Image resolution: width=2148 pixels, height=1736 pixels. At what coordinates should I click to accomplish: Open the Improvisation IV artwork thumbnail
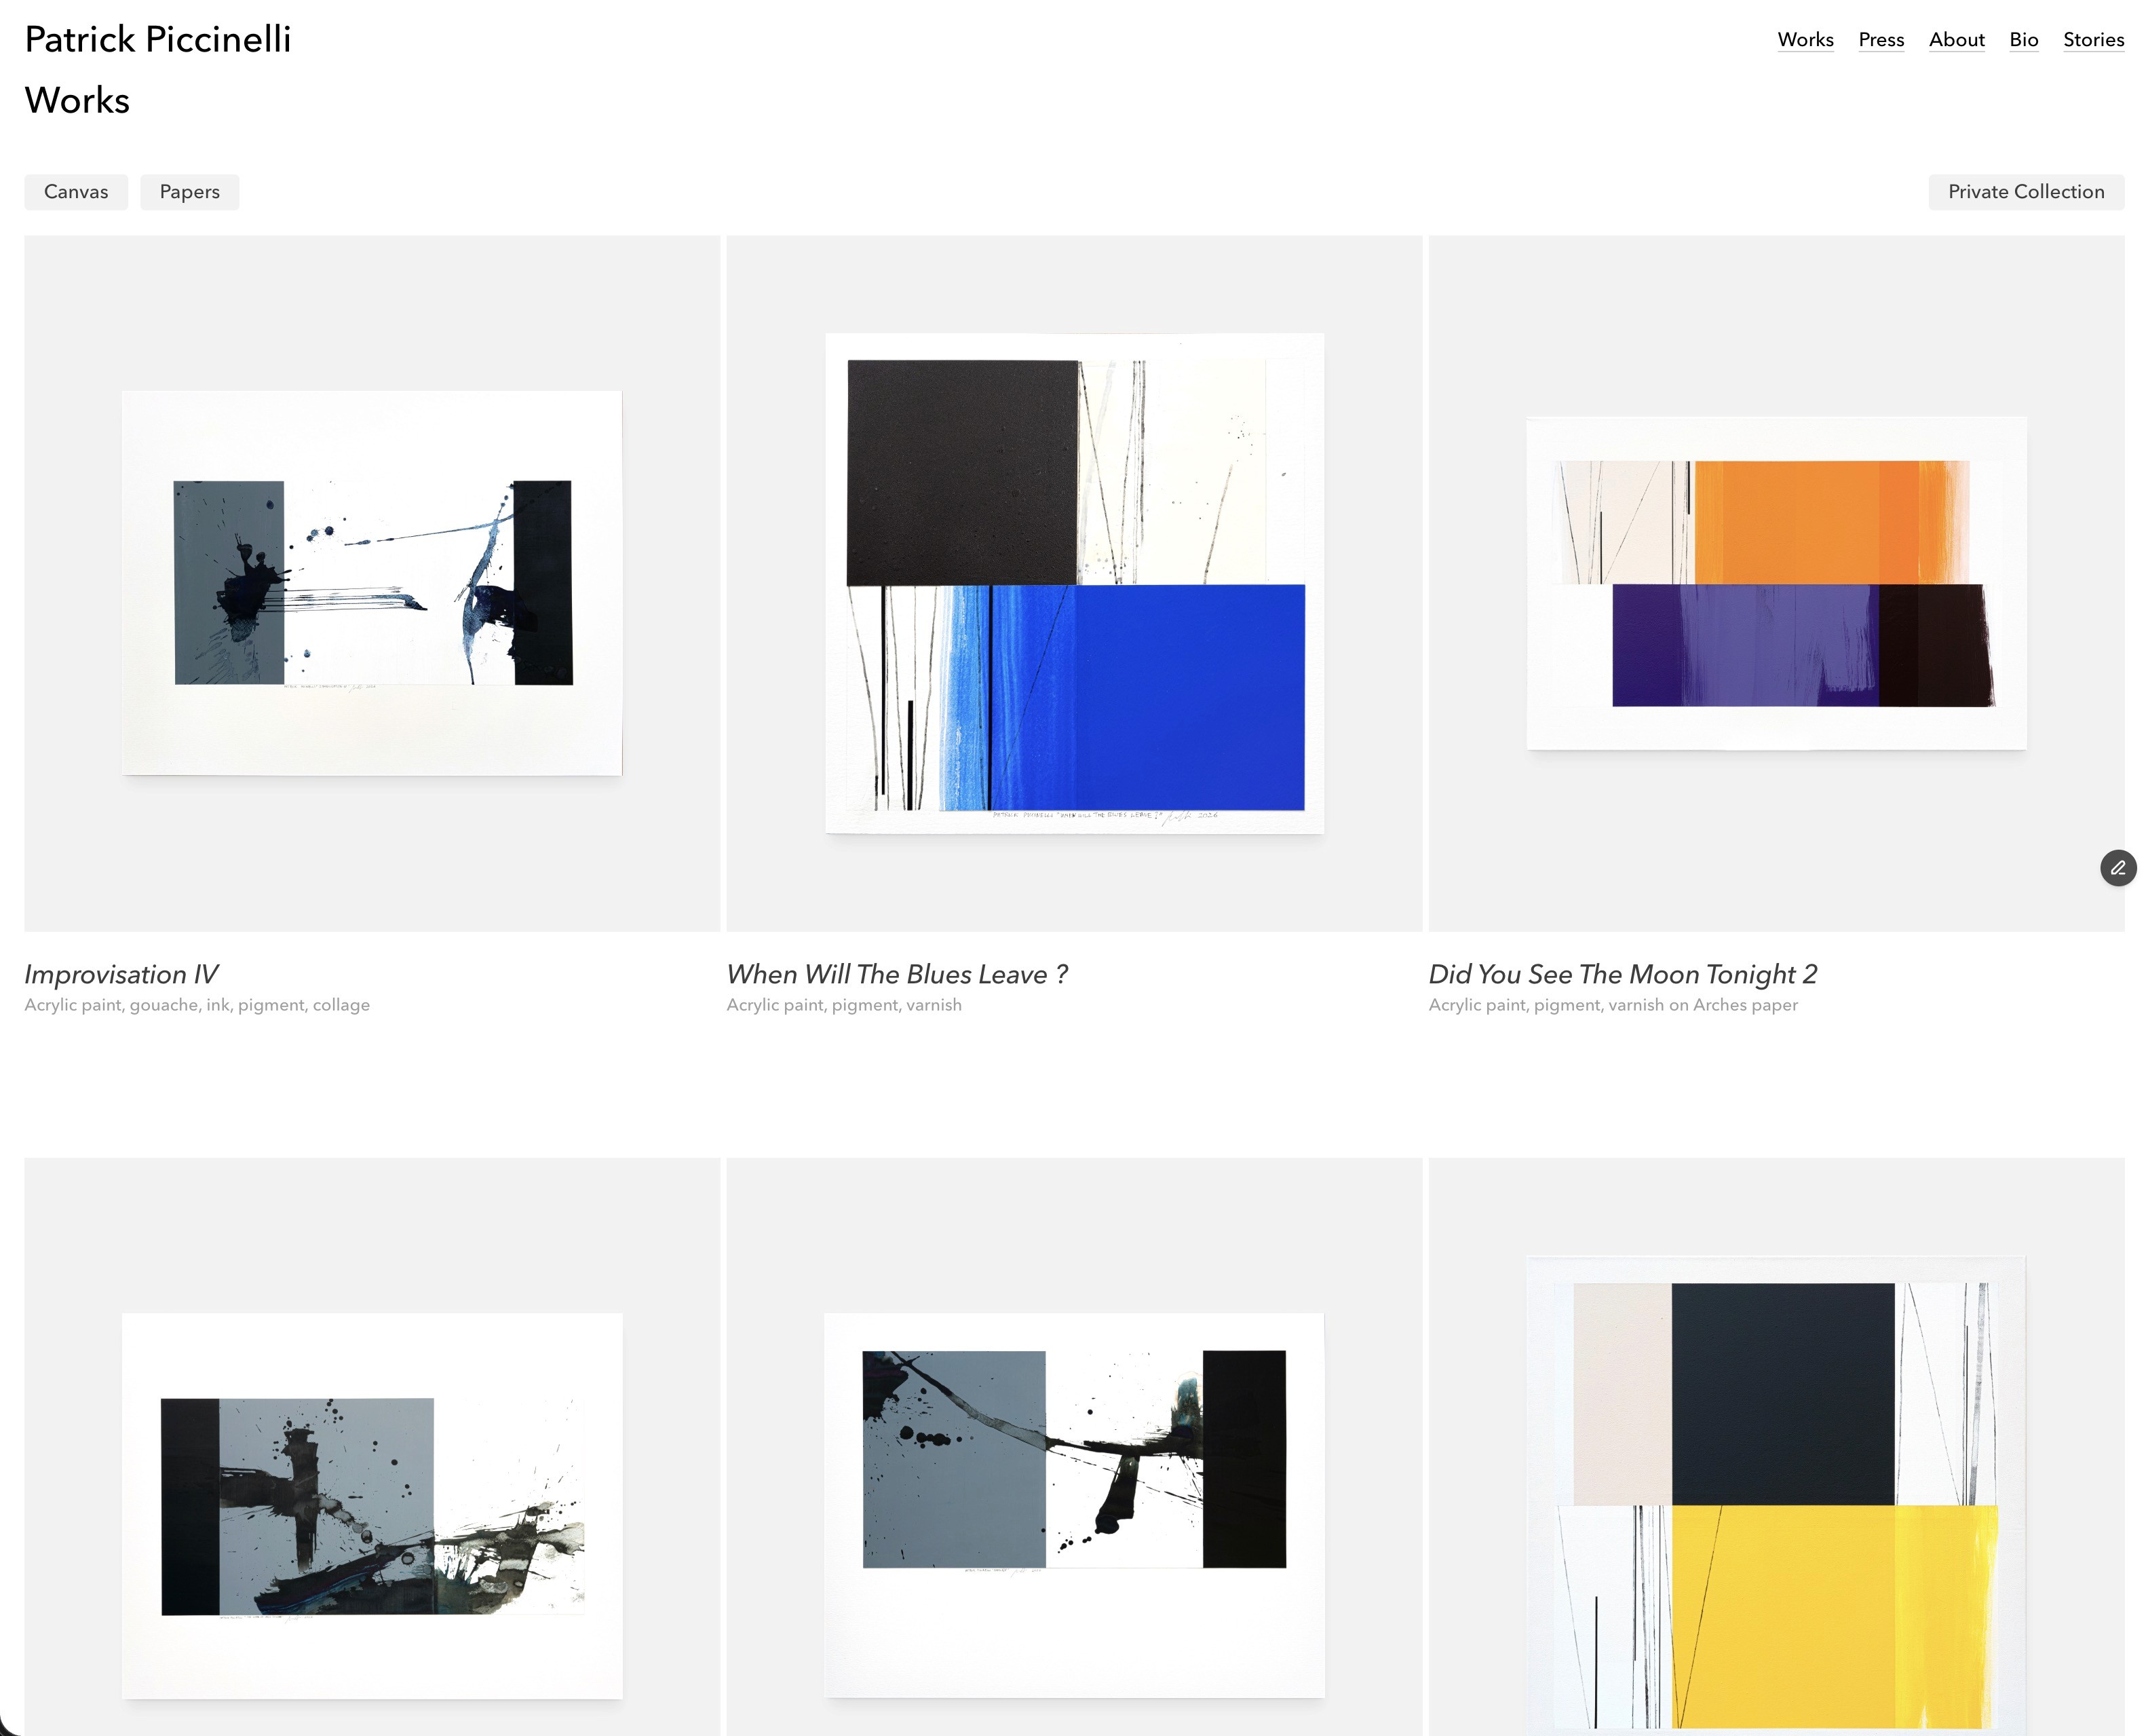coord(372,583)
